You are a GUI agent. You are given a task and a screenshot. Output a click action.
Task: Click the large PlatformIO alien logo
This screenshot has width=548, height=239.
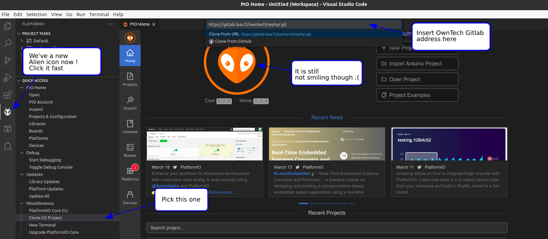236,62
